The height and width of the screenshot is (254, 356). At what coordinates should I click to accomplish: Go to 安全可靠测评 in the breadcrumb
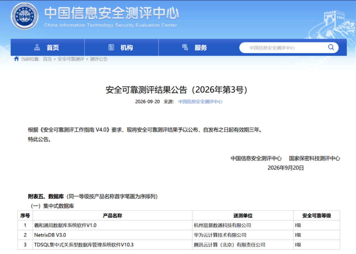(x=71, y=59)
